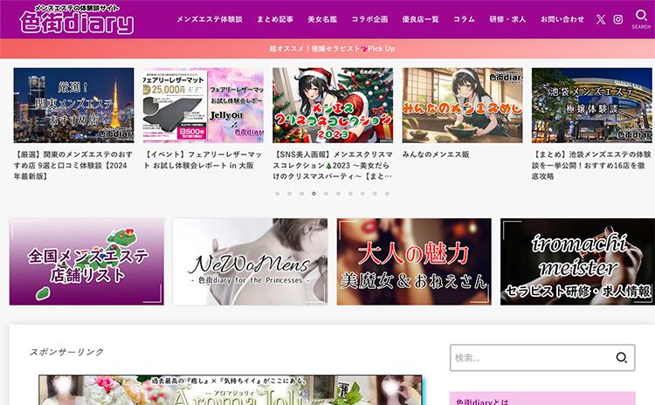Select the eighth carousel pagination dot
The width and height of the screenshot is (655, 405).
tap(362, 194)
